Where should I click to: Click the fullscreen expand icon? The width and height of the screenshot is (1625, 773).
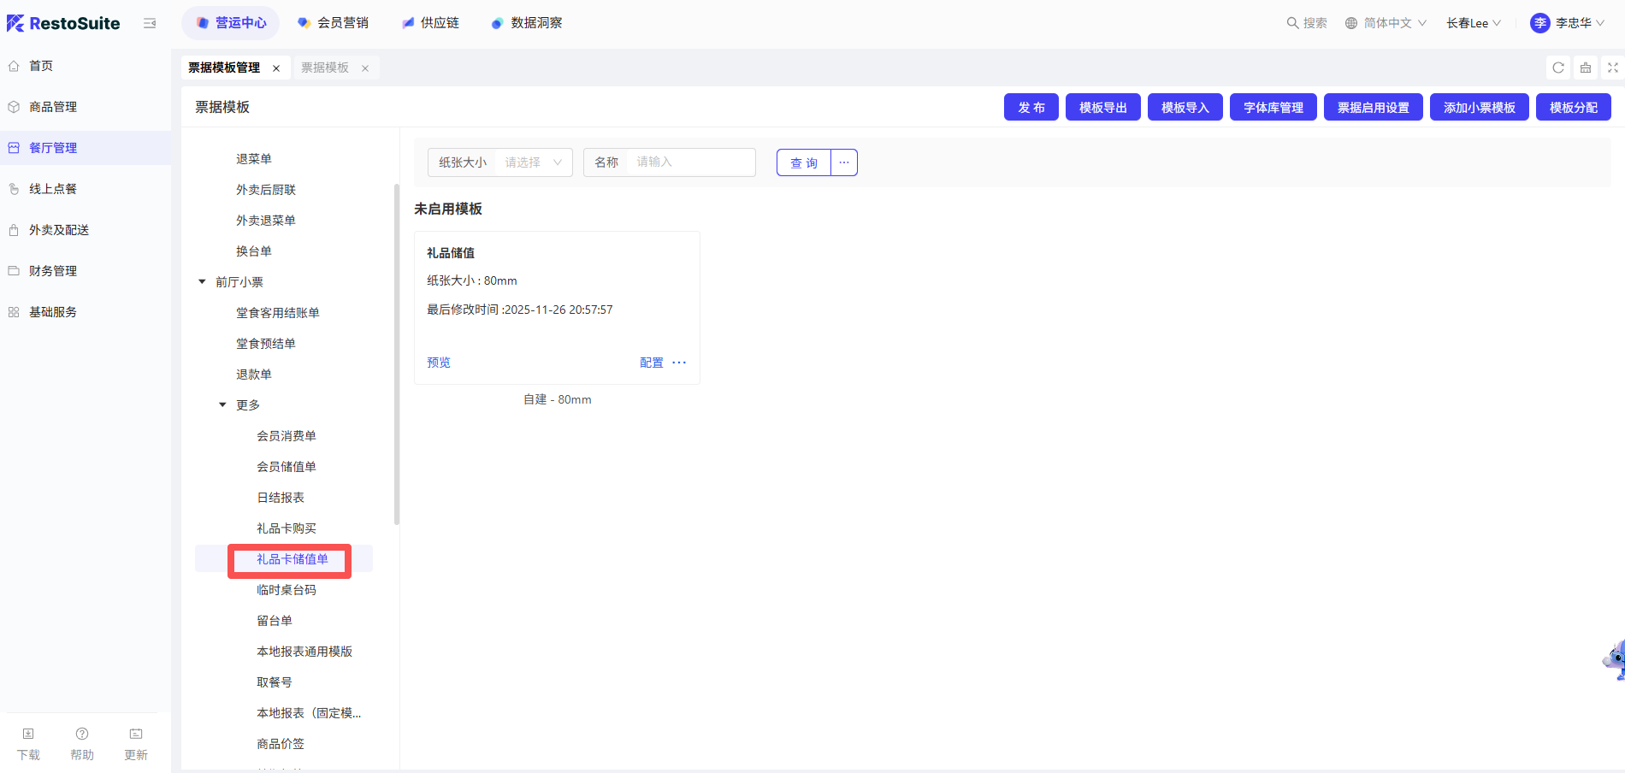pos(1612,68)
